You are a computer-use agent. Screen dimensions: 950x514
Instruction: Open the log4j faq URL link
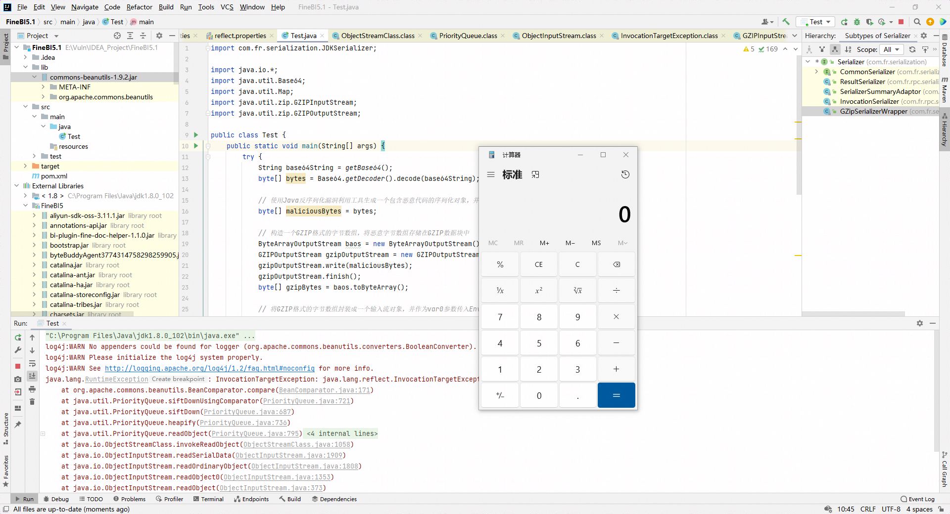pos(209,368)
